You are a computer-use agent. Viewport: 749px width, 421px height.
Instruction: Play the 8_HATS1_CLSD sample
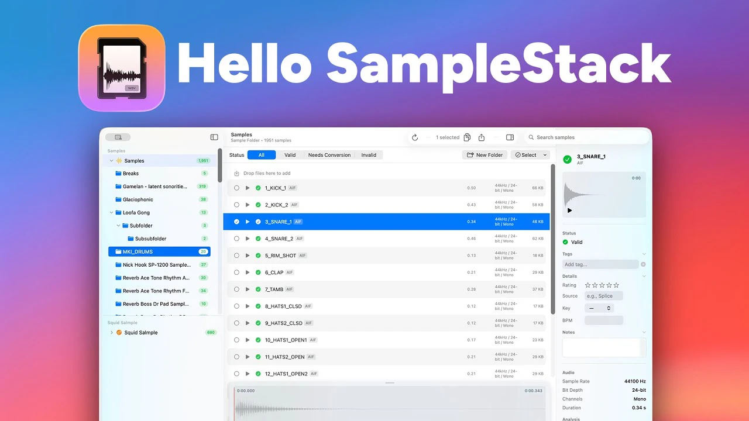pyautogui.click(x=248, y=306)
